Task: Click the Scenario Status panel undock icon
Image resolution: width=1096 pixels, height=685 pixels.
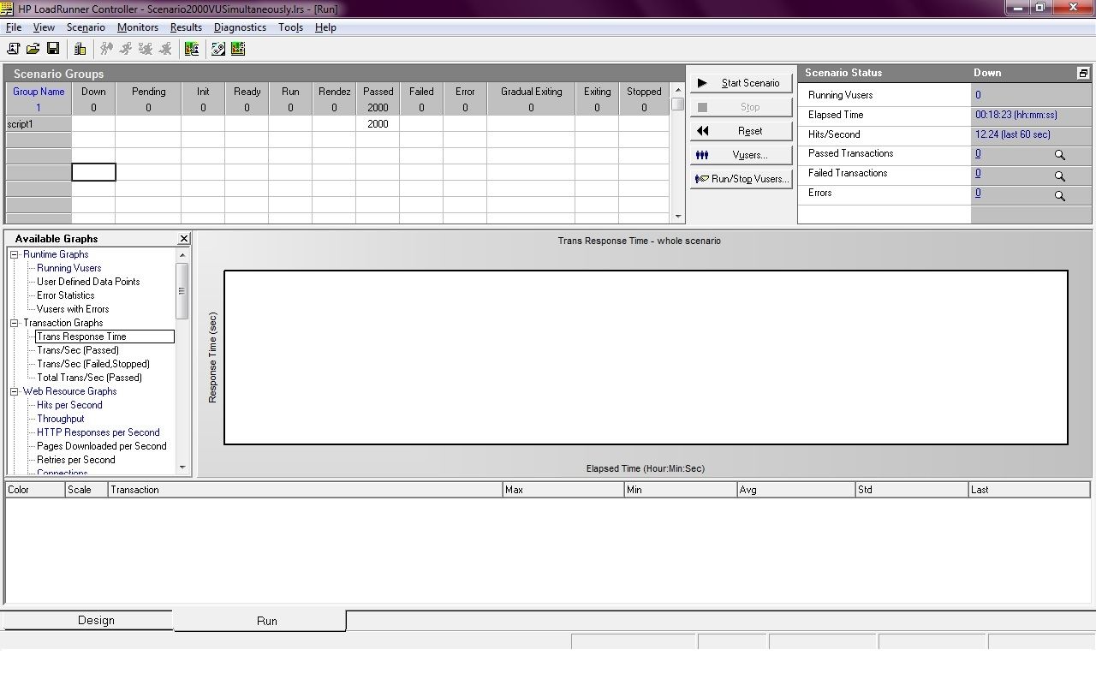Action: (1082, 74)
